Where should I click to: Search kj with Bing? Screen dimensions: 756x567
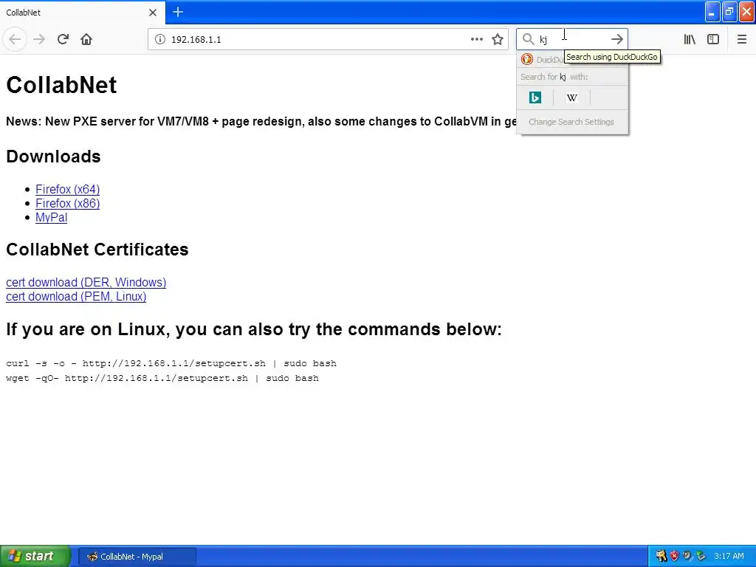[535, 97]
